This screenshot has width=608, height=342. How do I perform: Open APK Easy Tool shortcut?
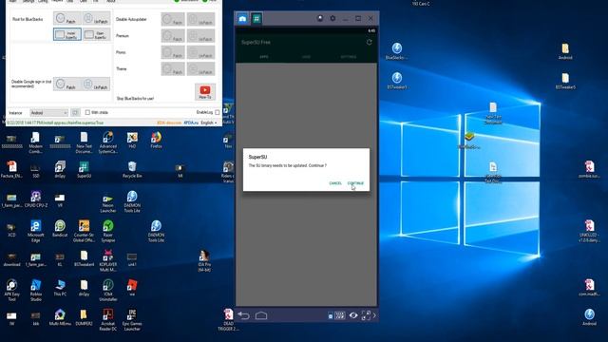tap(11, 290)
